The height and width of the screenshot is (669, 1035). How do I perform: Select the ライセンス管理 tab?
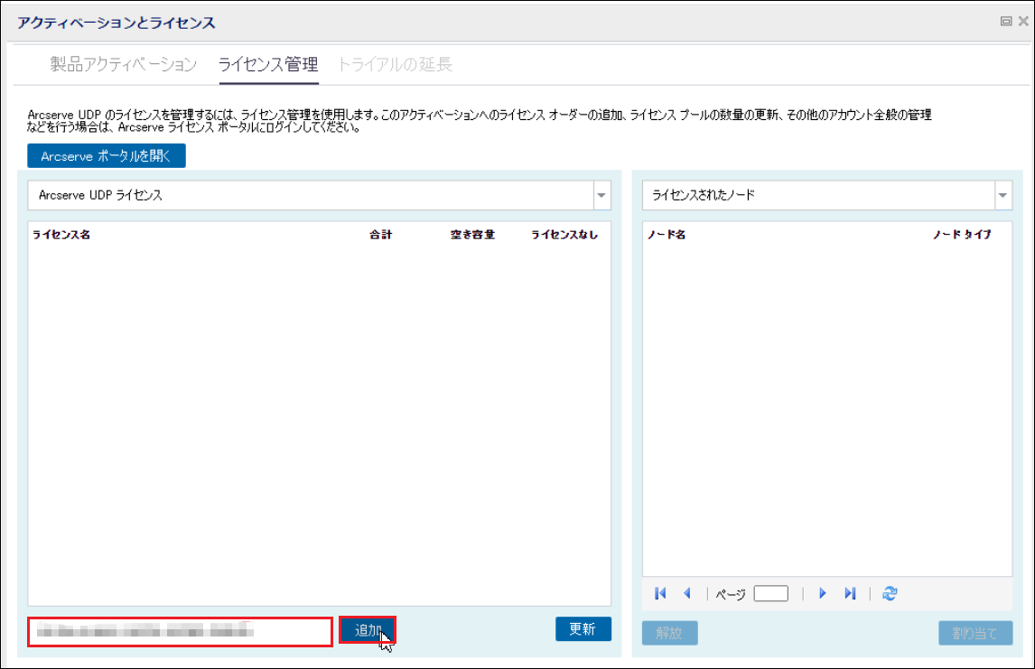point(268,64)
